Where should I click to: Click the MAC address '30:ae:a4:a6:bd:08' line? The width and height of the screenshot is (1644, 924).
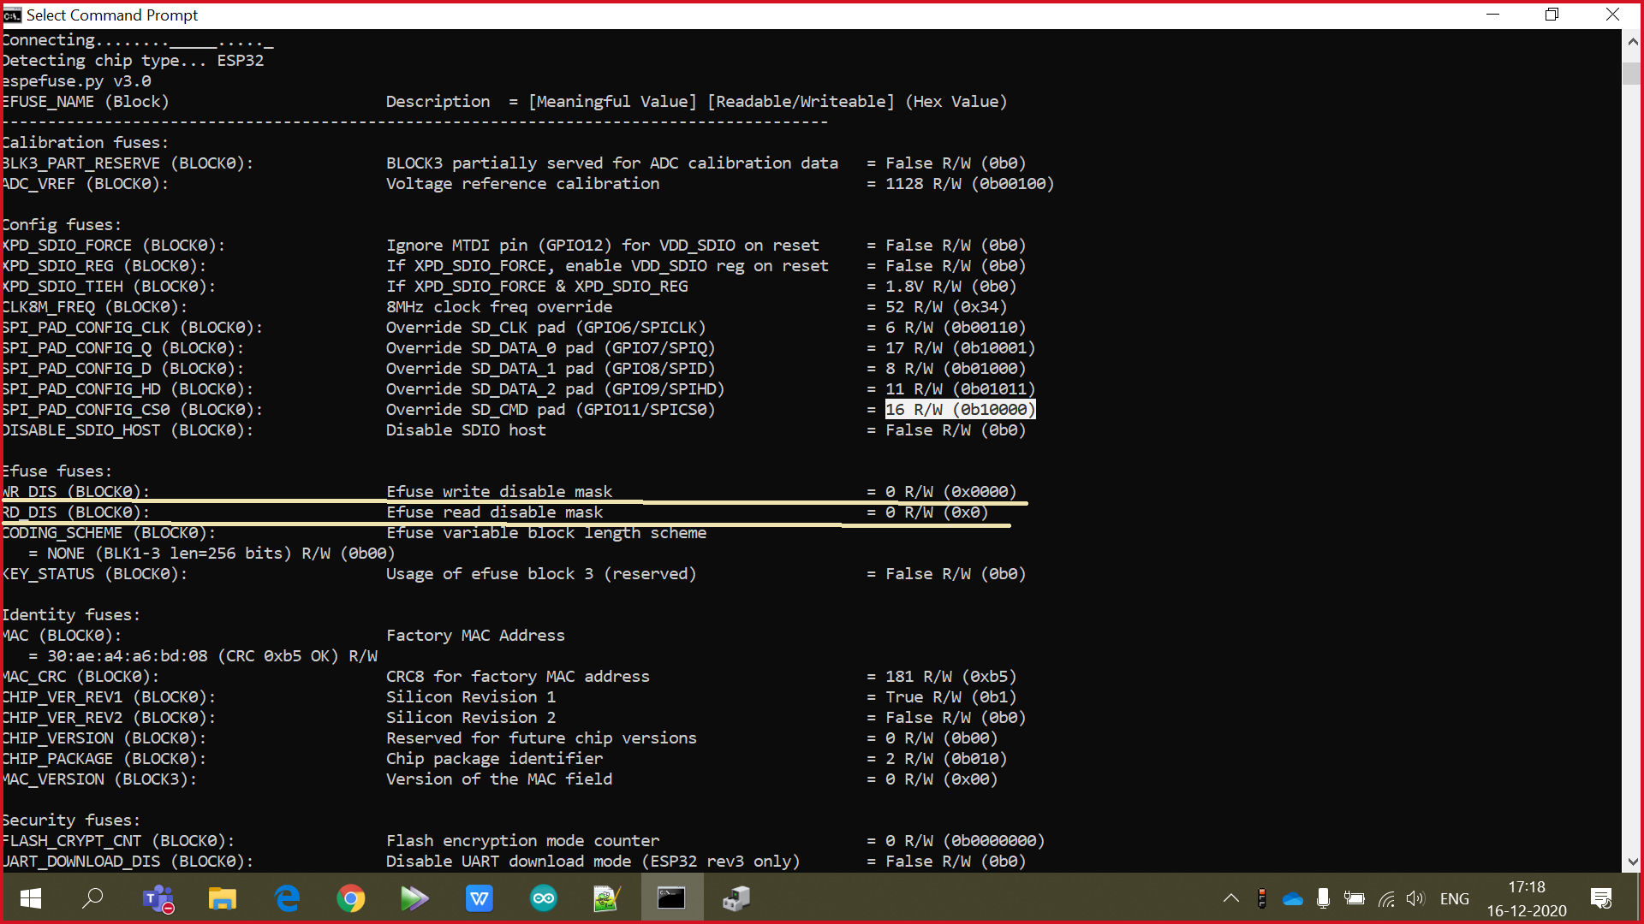click(203, 656)
